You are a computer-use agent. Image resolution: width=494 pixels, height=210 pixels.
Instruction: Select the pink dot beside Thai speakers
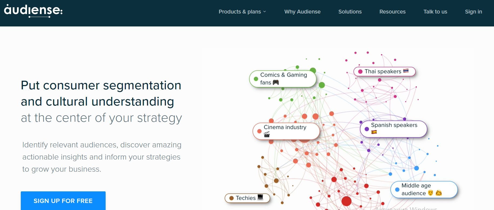pyautogui.click(x=360, y=72)
